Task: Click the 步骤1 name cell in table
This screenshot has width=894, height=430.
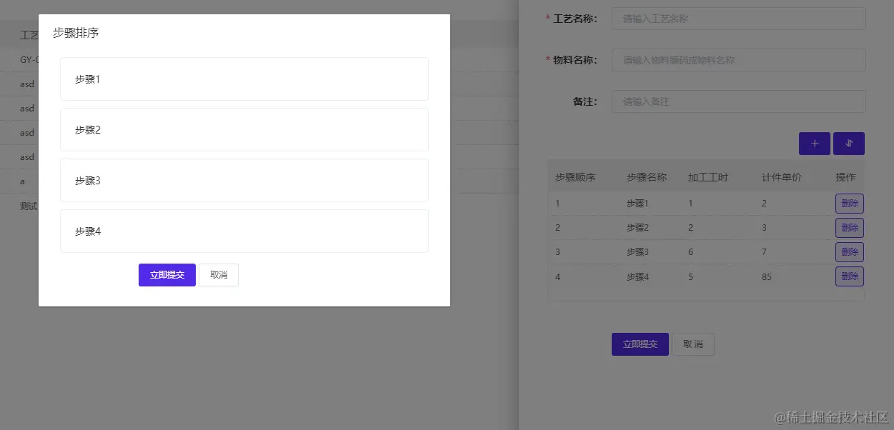Action: (x=637, y=204)
